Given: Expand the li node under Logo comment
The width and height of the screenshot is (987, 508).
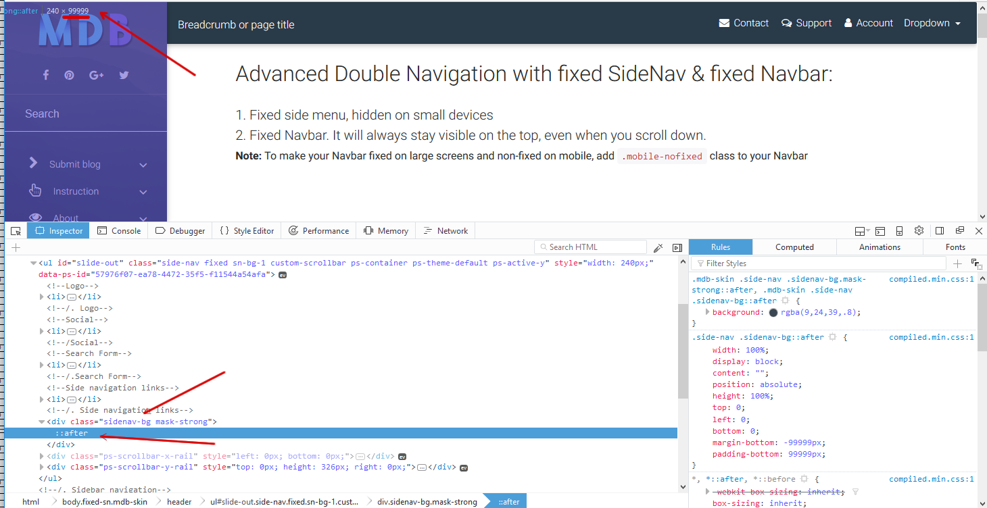Looking at the screenshot, I should (43, 297).
